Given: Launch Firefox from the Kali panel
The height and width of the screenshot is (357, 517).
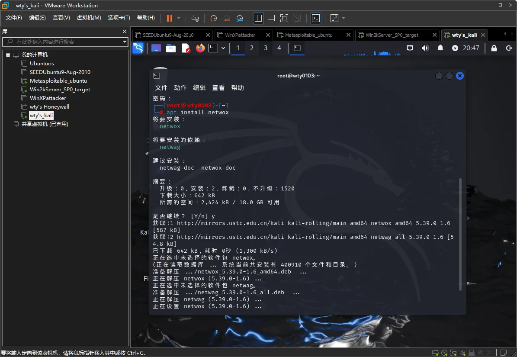Looking at the screenshot, I should click(200, 48).
